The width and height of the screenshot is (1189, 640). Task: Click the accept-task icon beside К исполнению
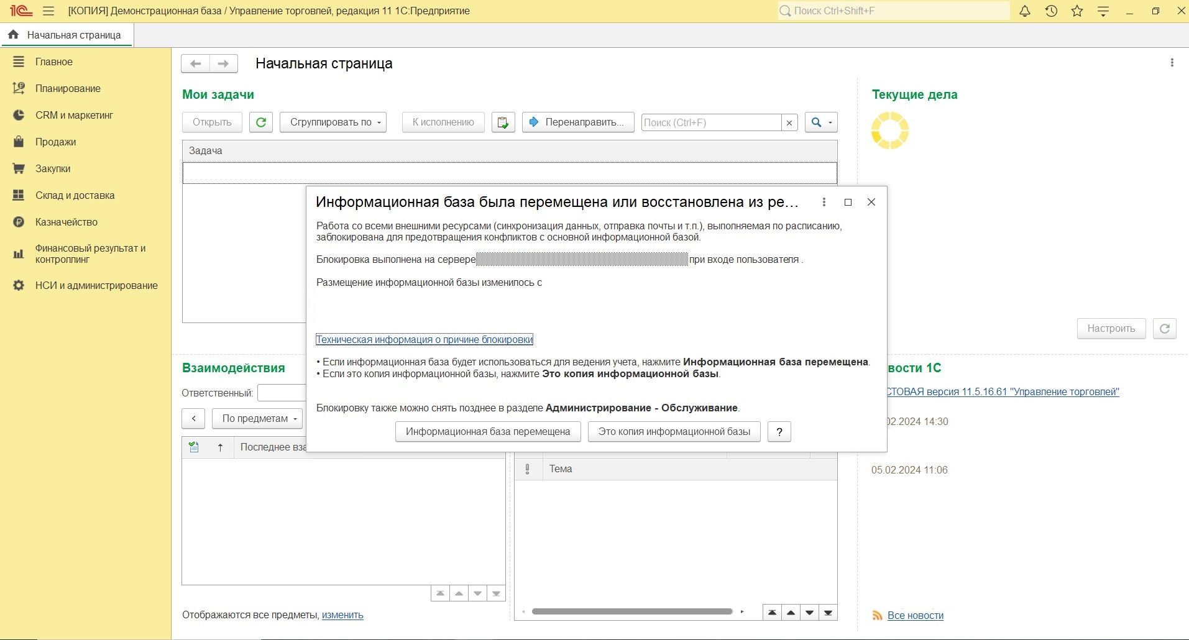pos(503,122)
